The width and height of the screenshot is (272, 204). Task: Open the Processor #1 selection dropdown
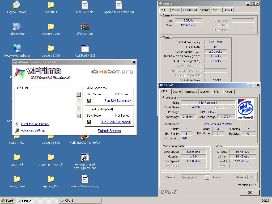click(x=207, y=177)
